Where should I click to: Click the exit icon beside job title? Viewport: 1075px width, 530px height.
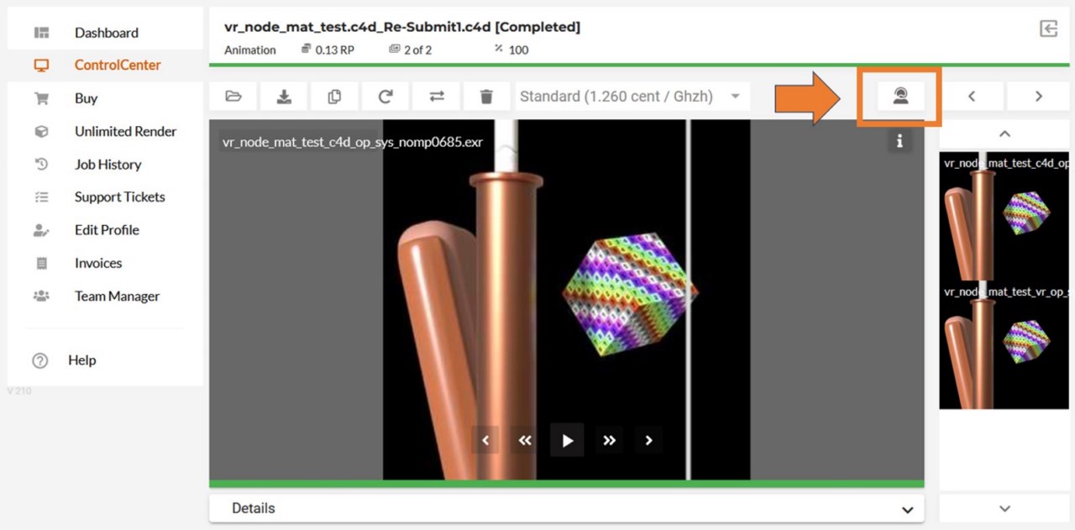tap(1048, 29)
